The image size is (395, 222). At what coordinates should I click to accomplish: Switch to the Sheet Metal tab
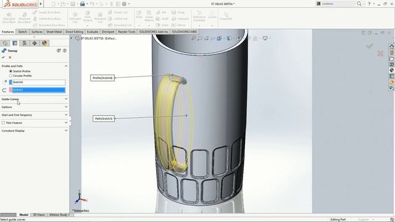(x=54, y=31)
